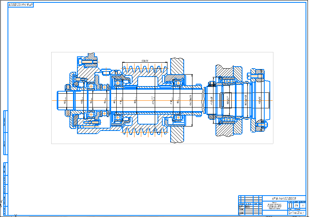Click the hatched wall section above the pulley
The width and height of the screenshot is (325, 217).
(x=177, y=65)
